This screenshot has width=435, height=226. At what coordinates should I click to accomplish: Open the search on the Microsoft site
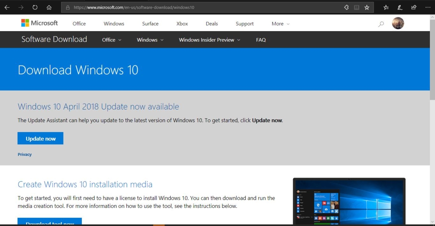point(381,24)
